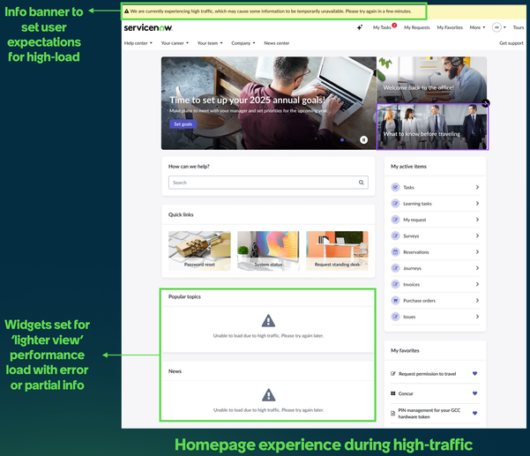Click the Popular topics warning icon
Screen dimensions: 530x456
click(268, 321)
